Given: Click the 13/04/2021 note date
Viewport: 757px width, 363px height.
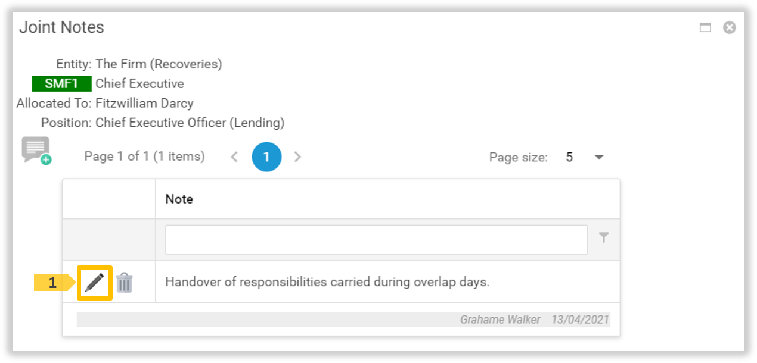Looking at the screenshot, I should (x=580, y=320).
